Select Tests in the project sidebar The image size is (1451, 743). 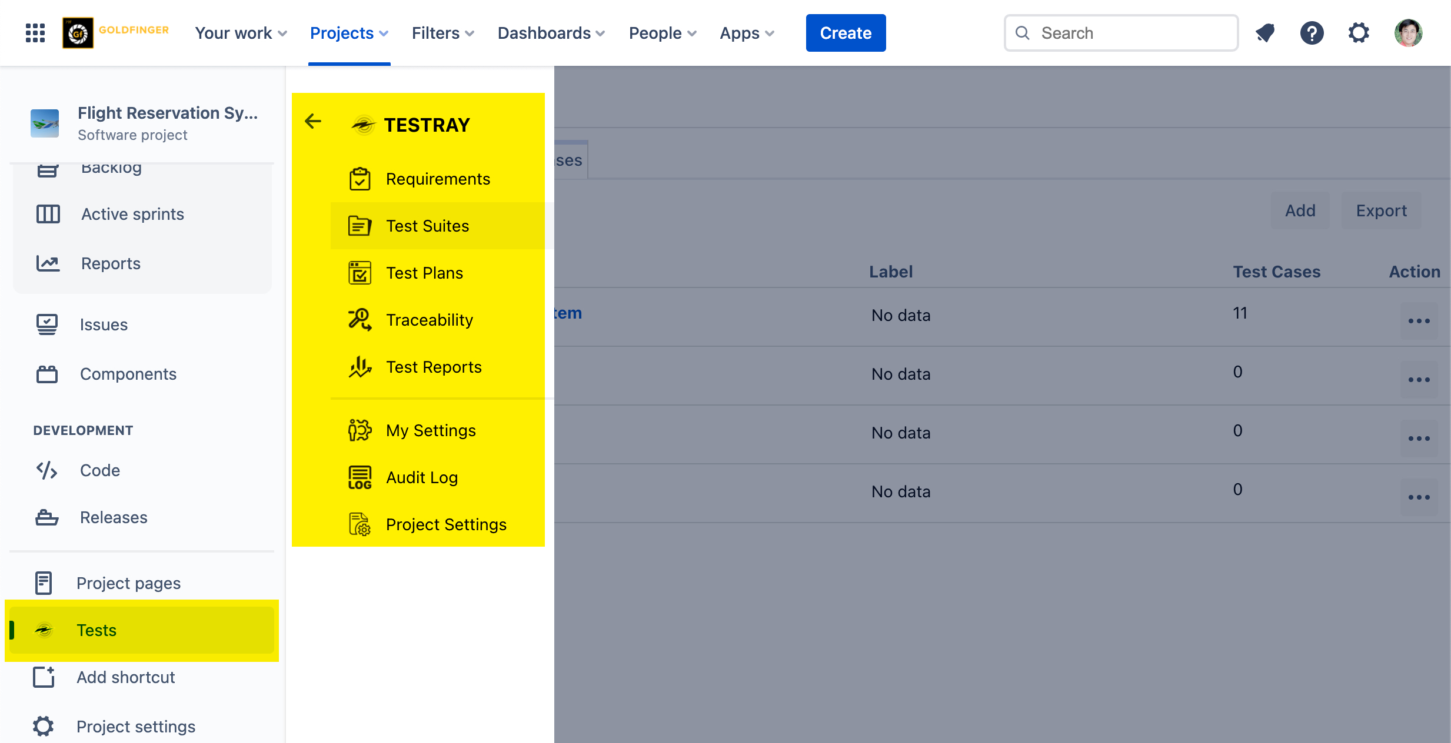tap(96, 630)
